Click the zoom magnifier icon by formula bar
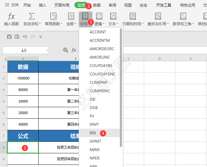Screen dimensions: 207x167 pyautogui.click(x=66, y=50)
